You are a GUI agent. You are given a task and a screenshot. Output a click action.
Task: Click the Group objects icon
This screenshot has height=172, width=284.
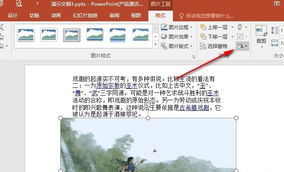[240, 37]
